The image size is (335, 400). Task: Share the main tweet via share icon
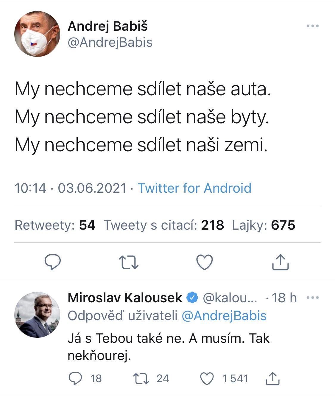(281, 262)
